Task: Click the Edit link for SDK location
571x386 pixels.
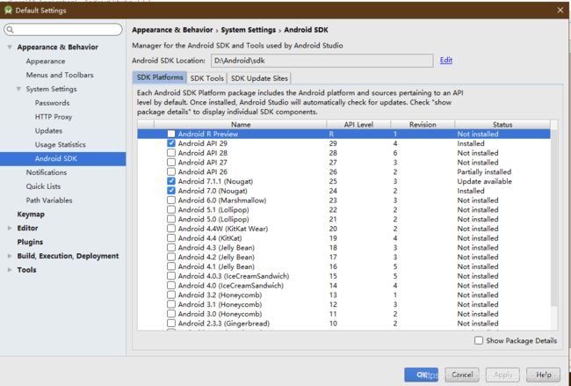Action: (x=446, y=60)
